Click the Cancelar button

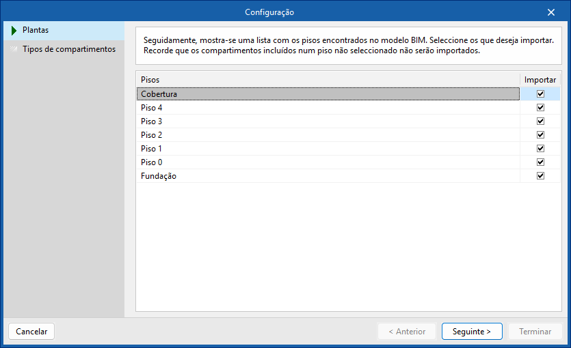click(31, 332)
